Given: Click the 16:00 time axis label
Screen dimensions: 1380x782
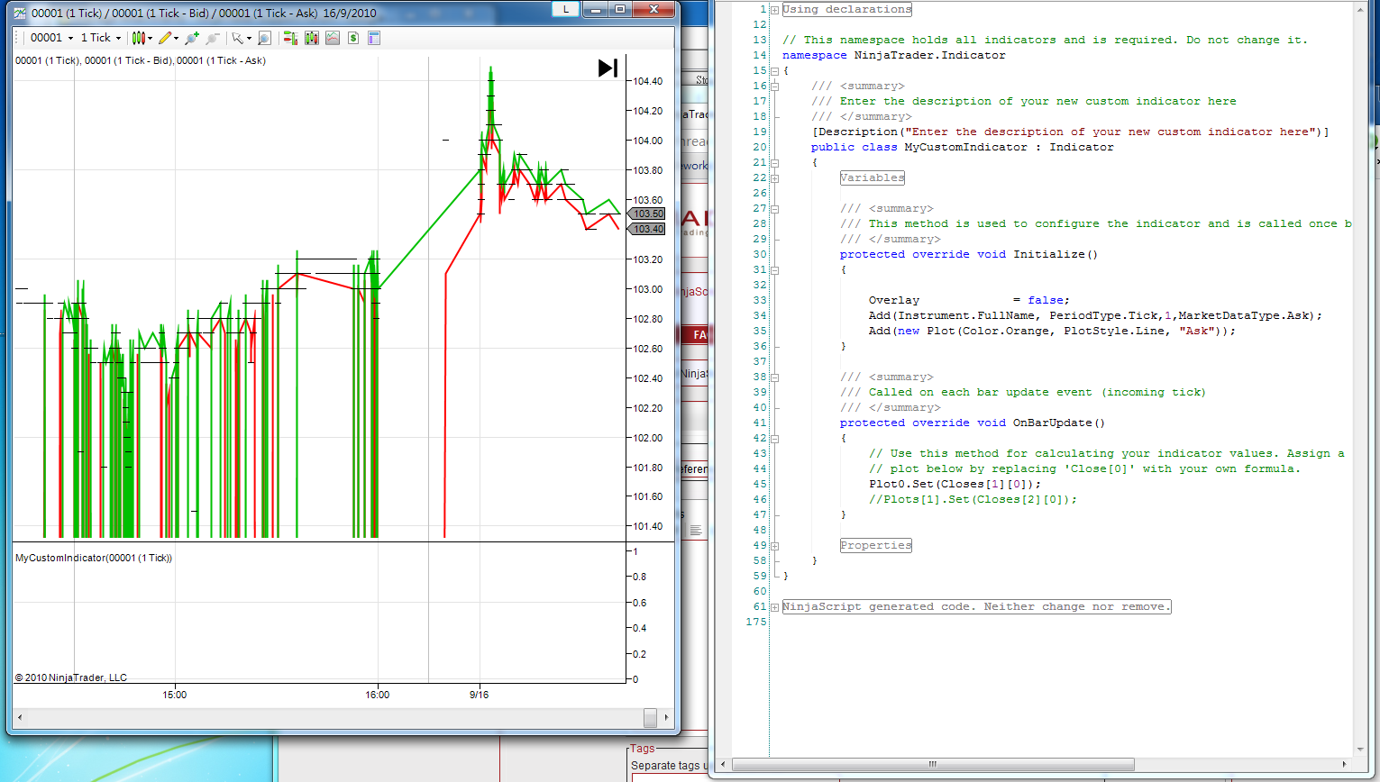Looking at the screenshot, I should [x=378, y=695].
